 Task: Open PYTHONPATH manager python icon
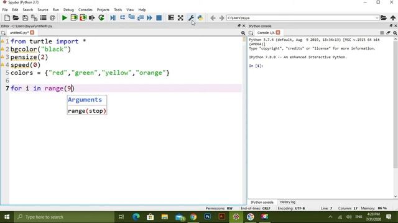pyautogui.click(x=200, y=18)
